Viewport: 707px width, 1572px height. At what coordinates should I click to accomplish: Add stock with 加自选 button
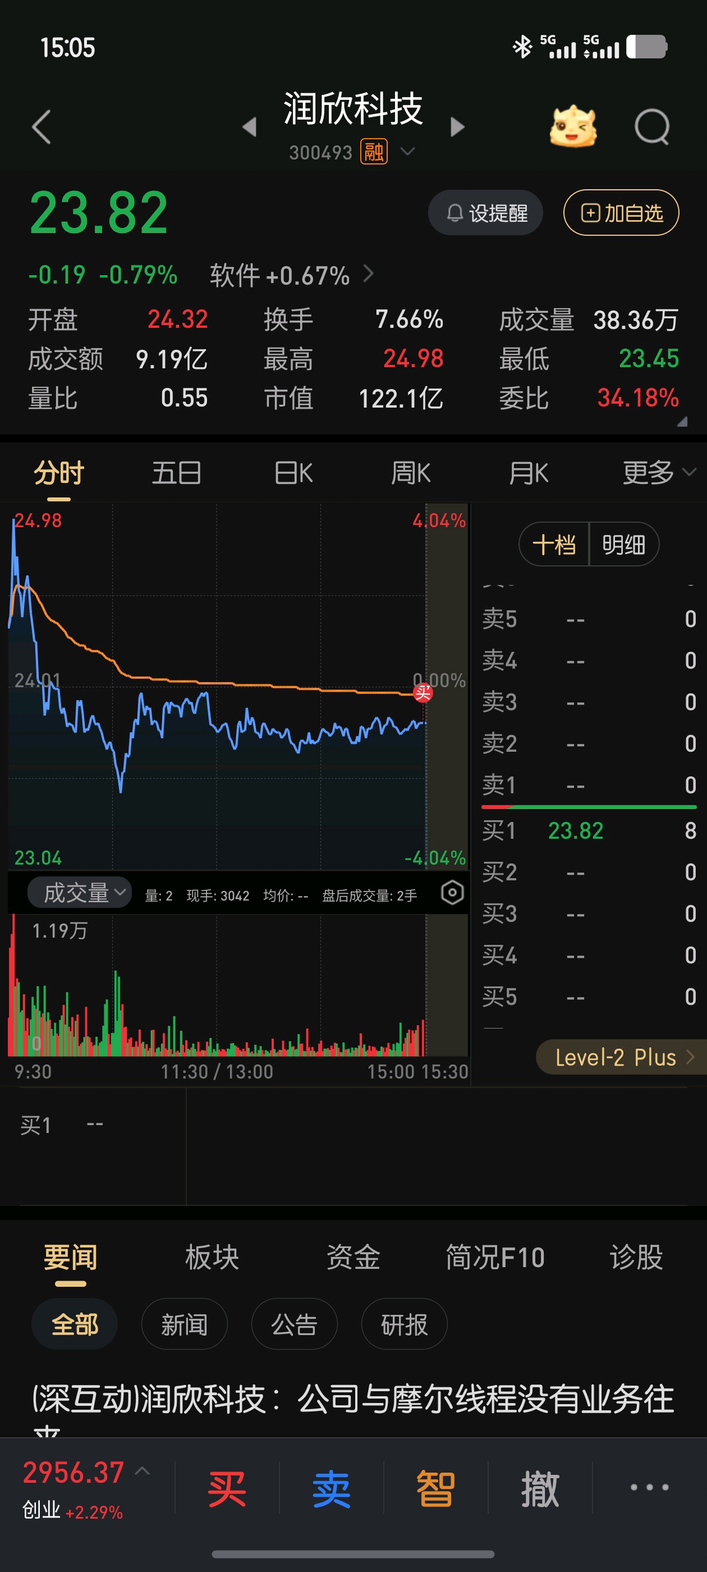click(621, 213)
